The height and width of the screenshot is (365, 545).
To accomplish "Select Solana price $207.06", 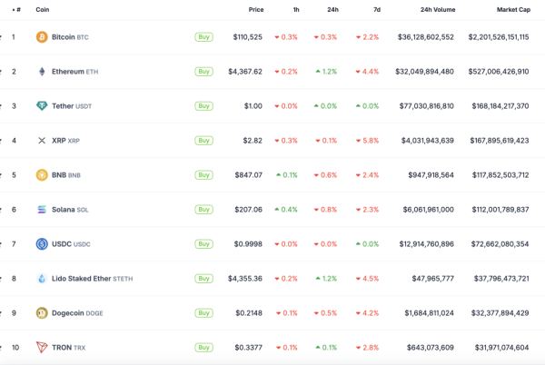I will [249, 210].
